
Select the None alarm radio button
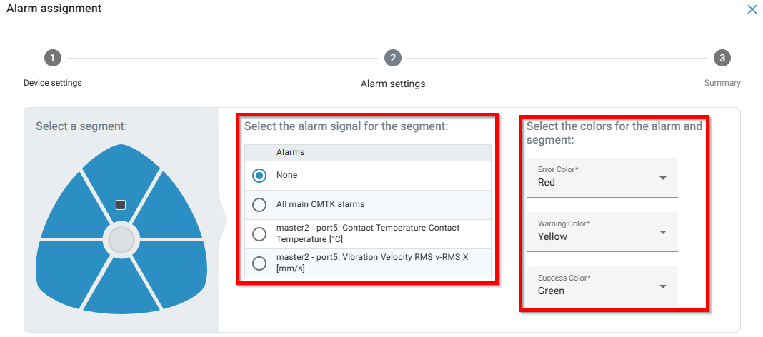coord(259,176)
